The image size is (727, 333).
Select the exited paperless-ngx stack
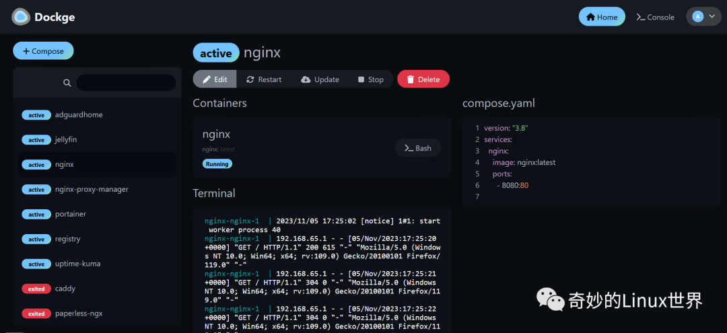tap(97, 313)
